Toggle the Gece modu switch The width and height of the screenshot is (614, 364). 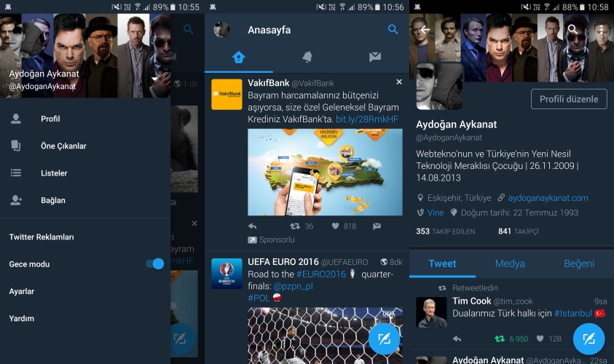[x=154, y=264]
